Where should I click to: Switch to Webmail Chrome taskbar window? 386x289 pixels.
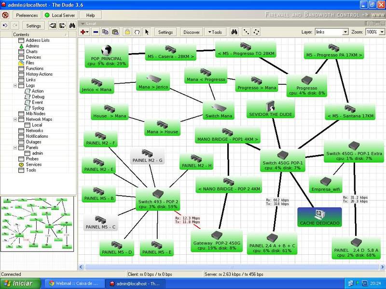tap(74, 283)
